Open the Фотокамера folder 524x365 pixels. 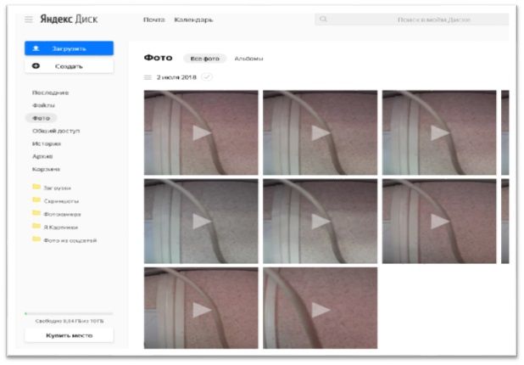click(x=62, y=214)
